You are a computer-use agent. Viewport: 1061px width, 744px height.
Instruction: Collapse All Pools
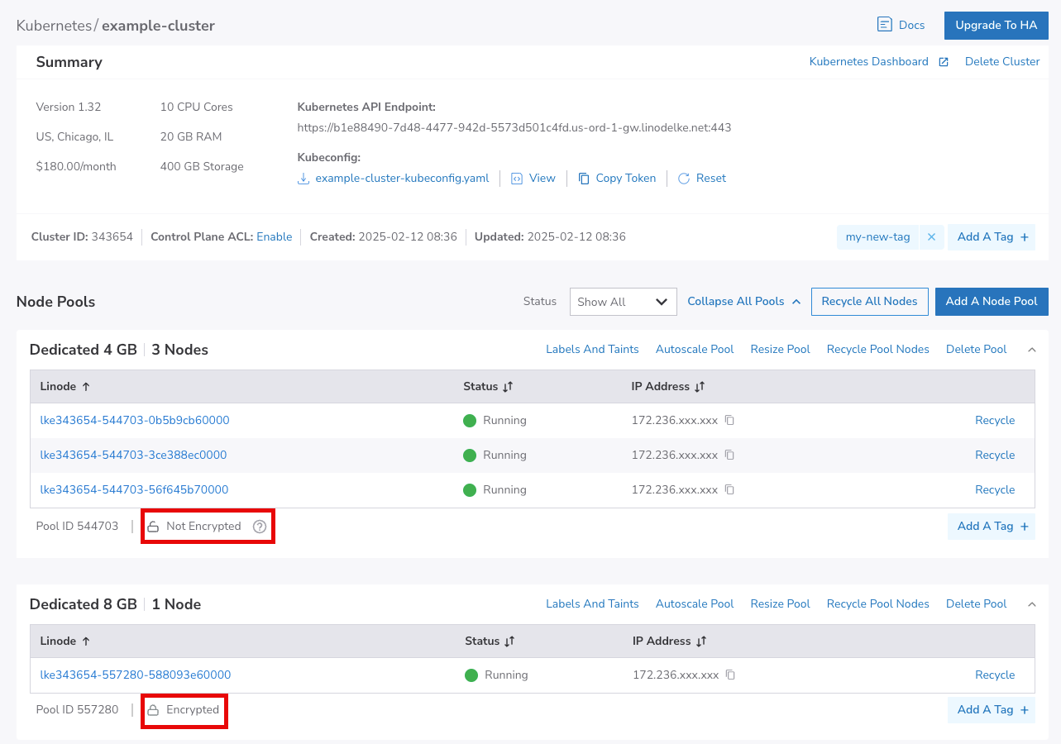tap(743, 302)
